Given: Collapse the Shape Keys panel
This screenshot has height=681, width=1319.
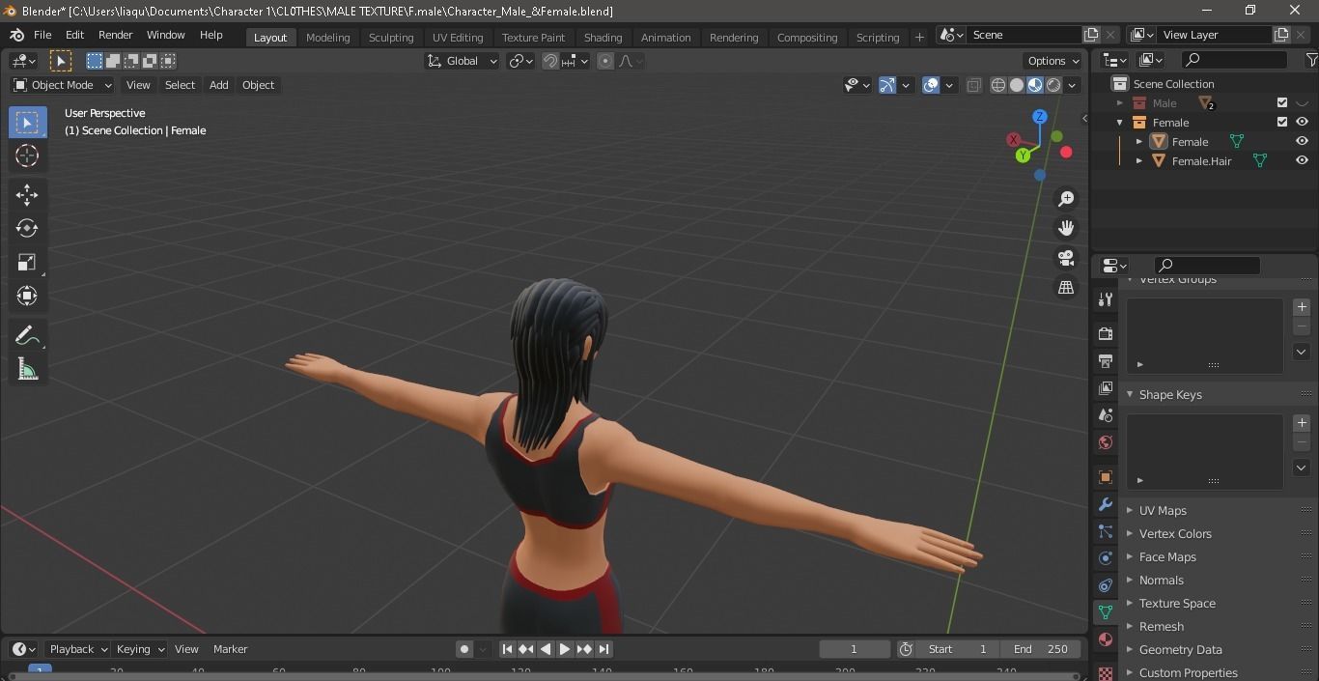Looking at the screenshot, I should tap(1170, 394).
